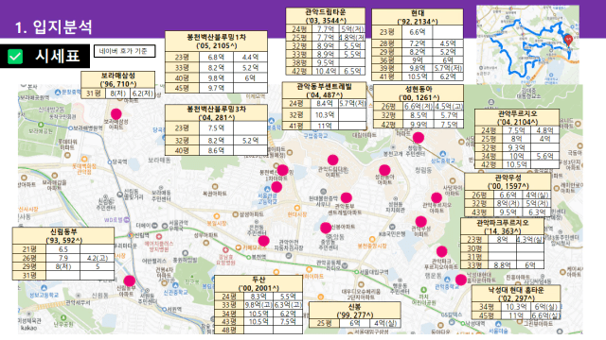The width and height of the screenshot is (606, 340).
Task: Select the pink marker above 청림동 주민센터
Action: pyautogui.click(x=419, y=137)
